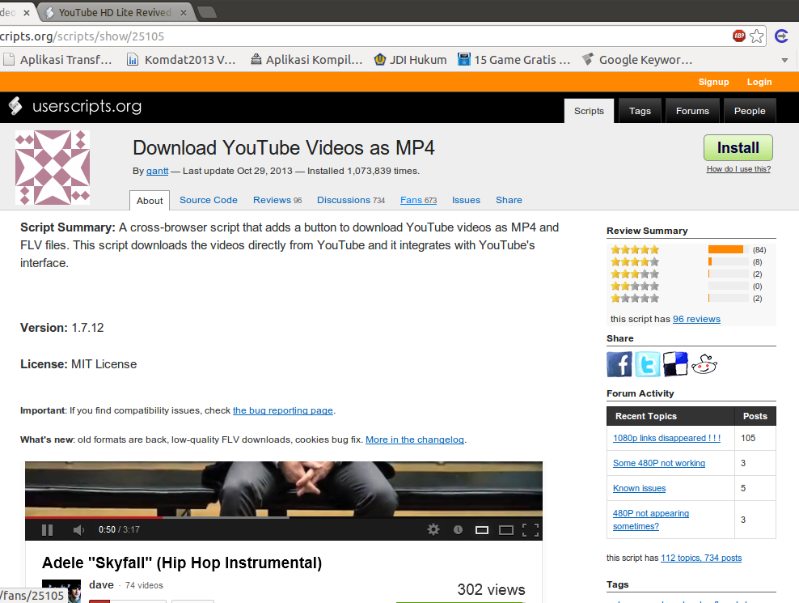Open video settings gear icon

coord(433,529)
